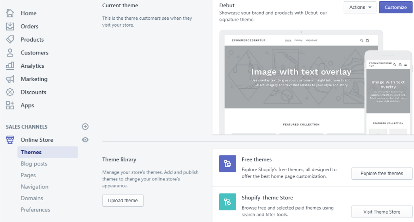Open Apps in the sidebar
The image size is (414, 222).
(x=27, y=105)
